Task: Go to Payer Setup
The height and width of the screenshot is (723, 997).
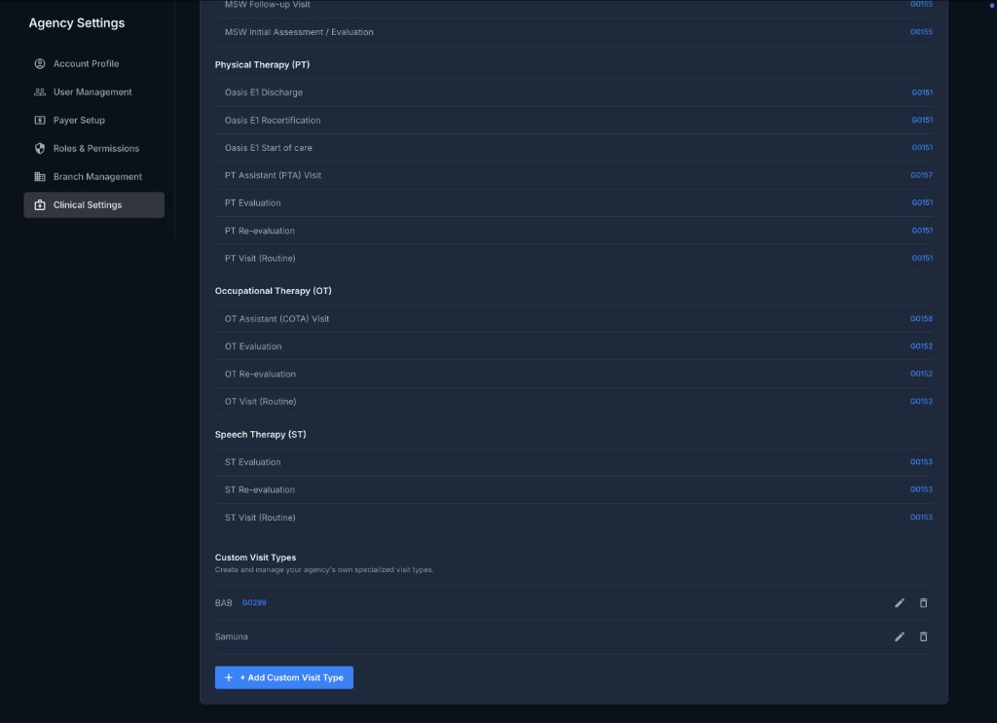Action: 94,120
